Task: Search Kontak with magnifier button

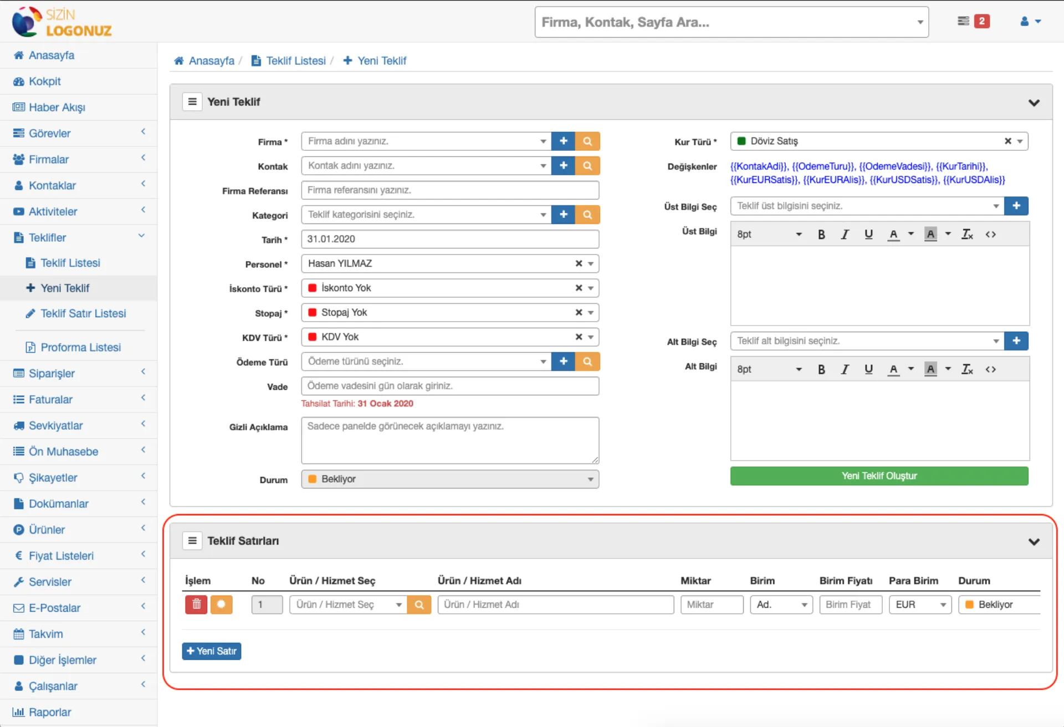Action: pos(587,166)
